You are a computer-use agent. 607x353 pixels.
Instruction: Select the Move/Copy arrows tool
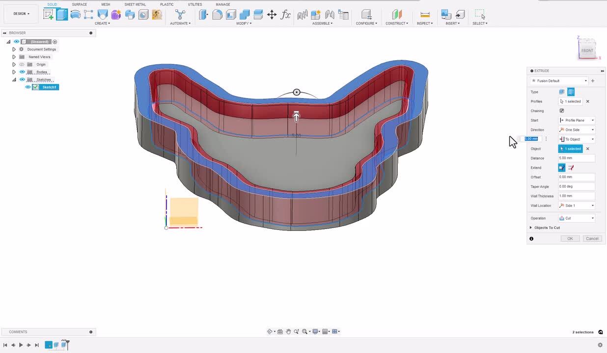pyautogui.click(x=272, y=15)
